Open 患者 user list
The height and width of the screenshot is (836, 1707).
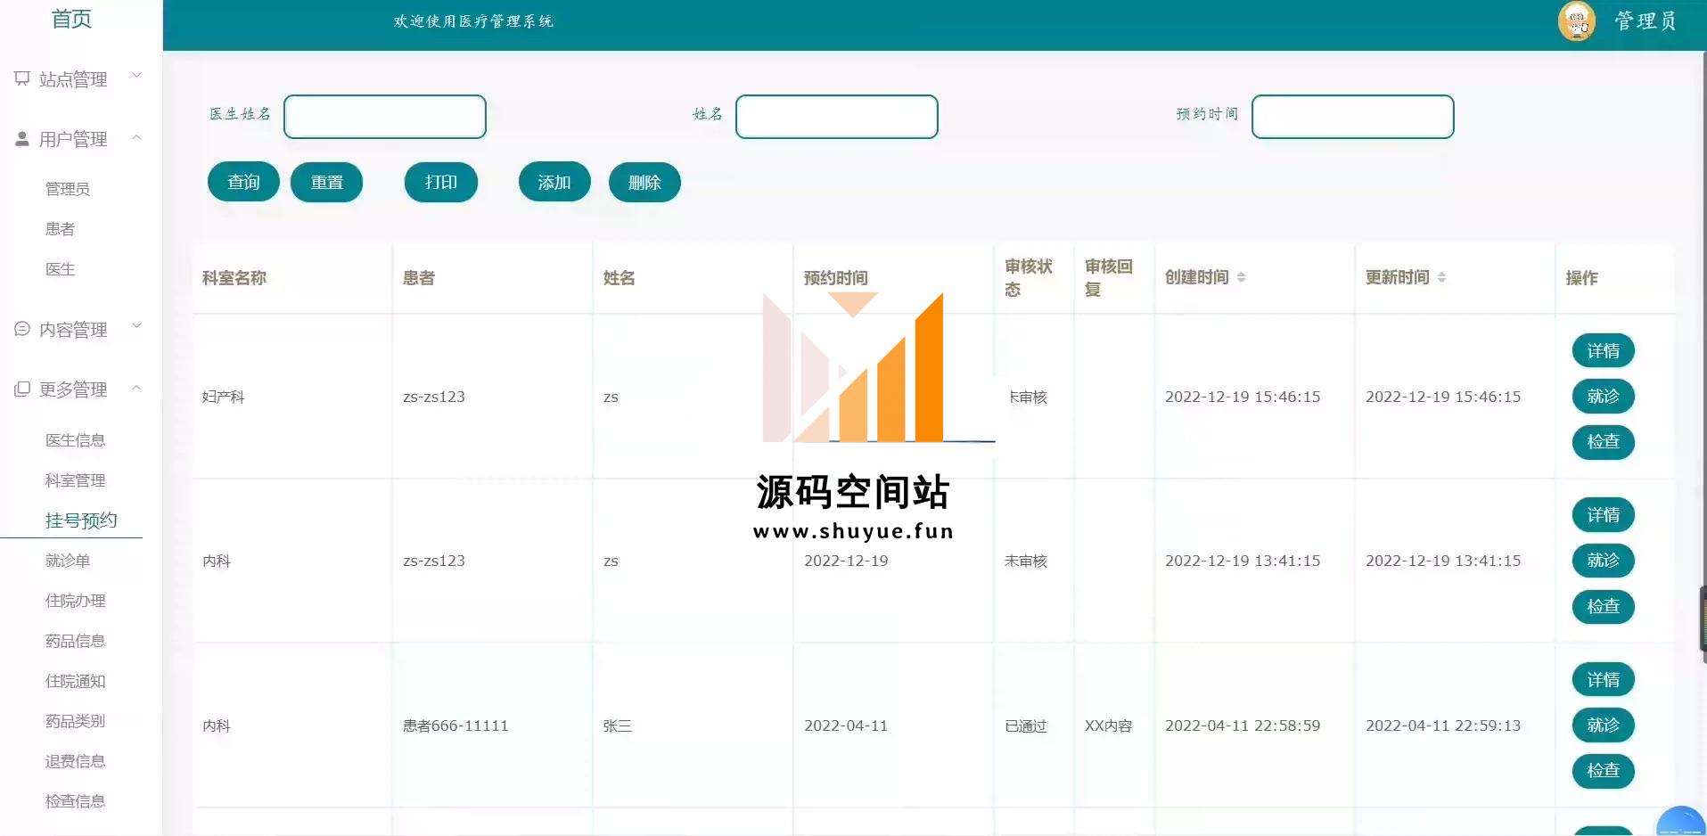60,229
